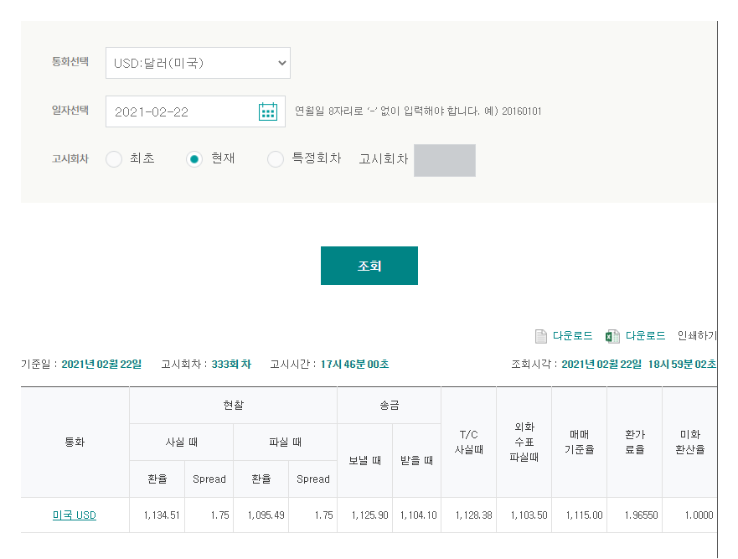Screen dimensions: 738x559
Task: Click the 1,104.10 remittance receiving cell
Action: coord(418,515)
